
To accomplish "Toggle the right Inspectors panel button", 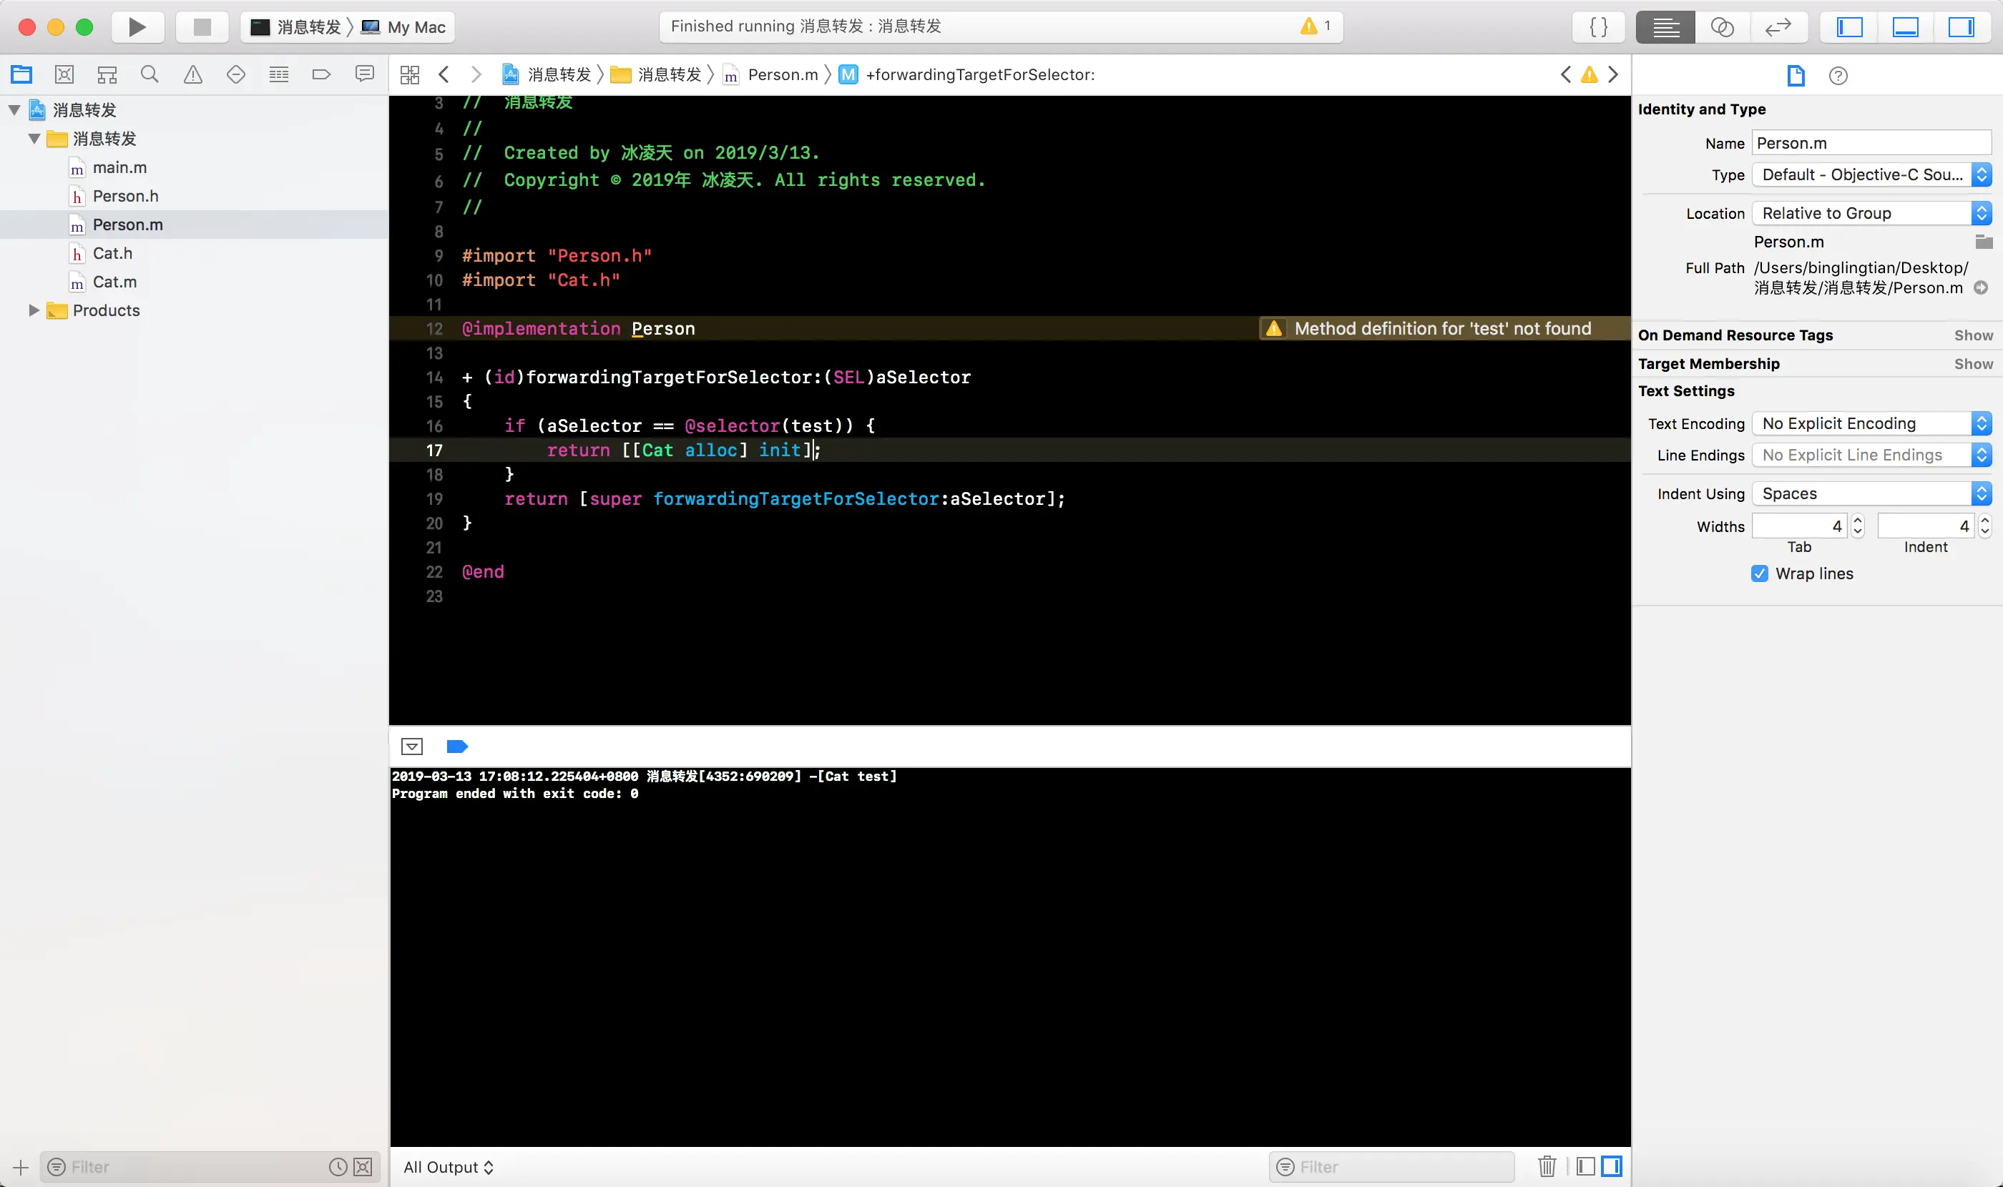I will pos(1961,27).
